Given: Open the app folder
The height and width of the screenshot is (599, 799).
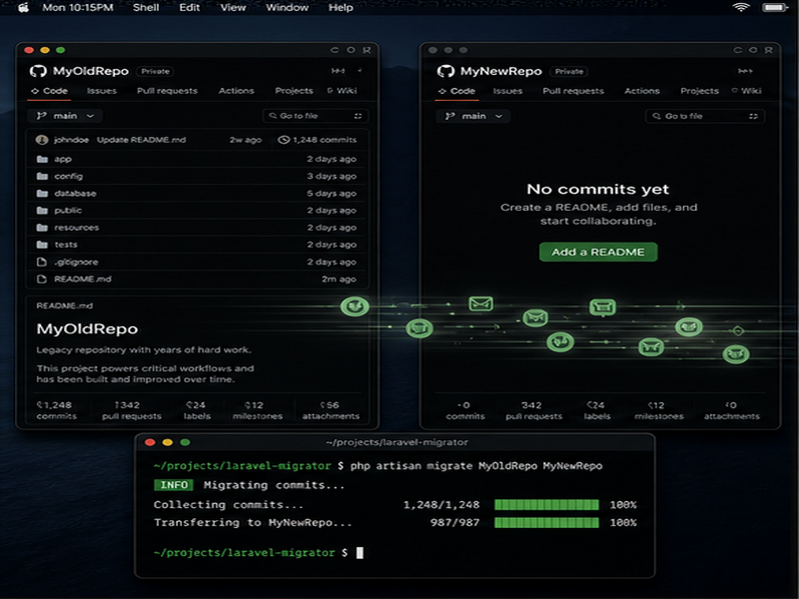Looking at the screenshot, I should click(x=63, y=159).
